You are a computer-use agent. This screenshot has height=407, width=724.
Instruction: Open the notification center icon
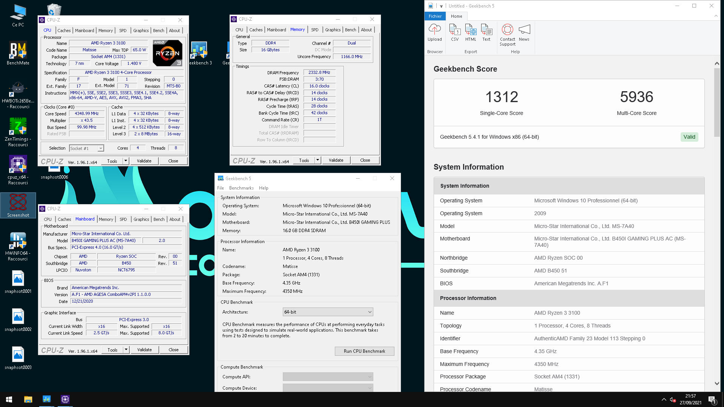tap(712, 399)
